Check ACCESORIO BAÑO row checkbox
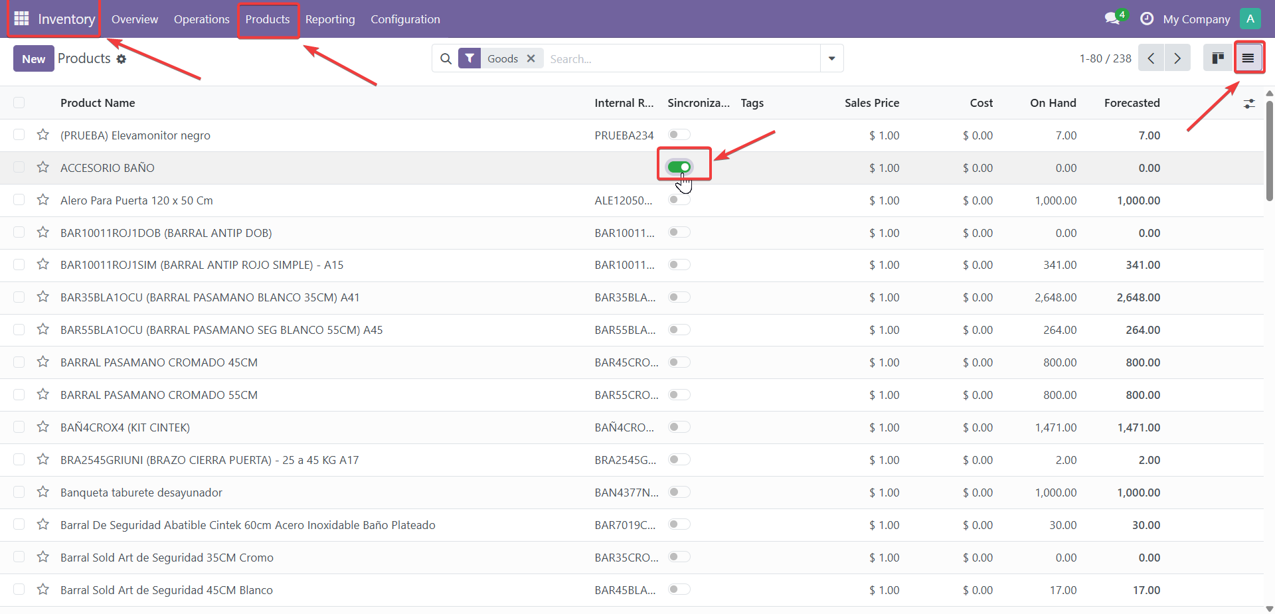The width and height of the screenshot is (1275, 614). [19, 167]
